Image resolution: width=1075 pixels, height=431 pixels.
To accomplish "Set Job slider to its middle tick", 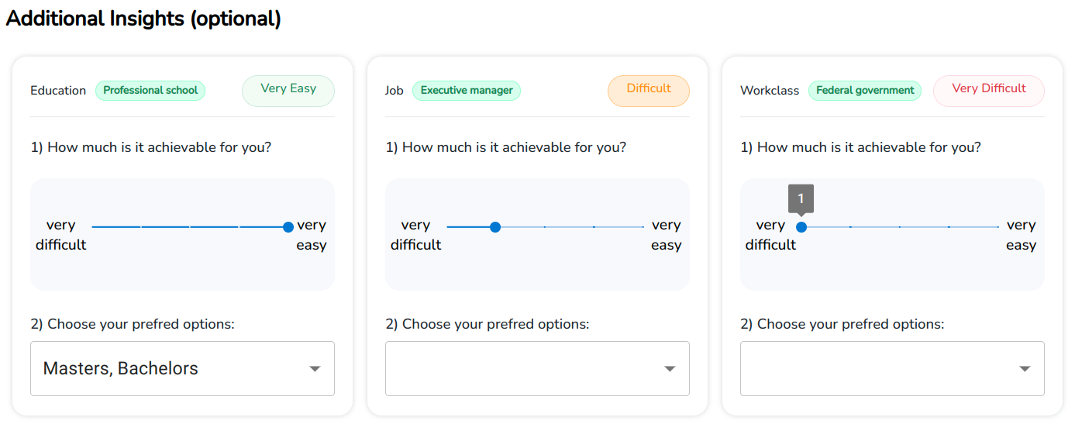I will [545, 227].
